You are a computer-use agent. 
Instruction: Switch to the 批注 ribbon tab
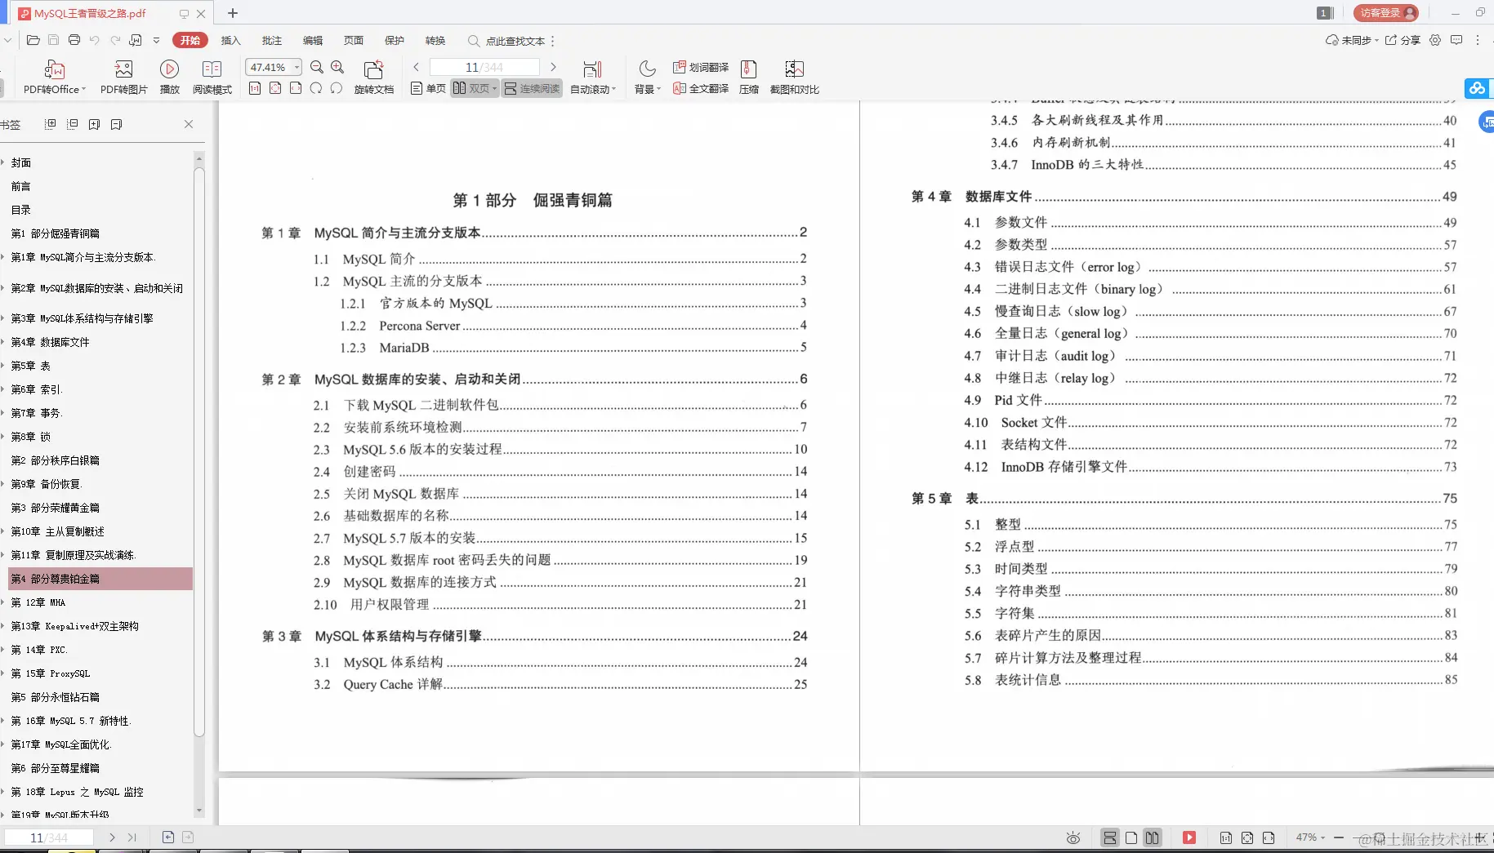pos(272,40)
